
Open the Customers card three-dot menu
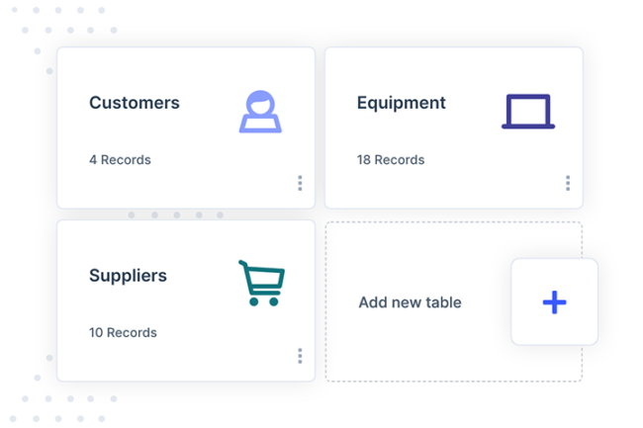point(300,183)
